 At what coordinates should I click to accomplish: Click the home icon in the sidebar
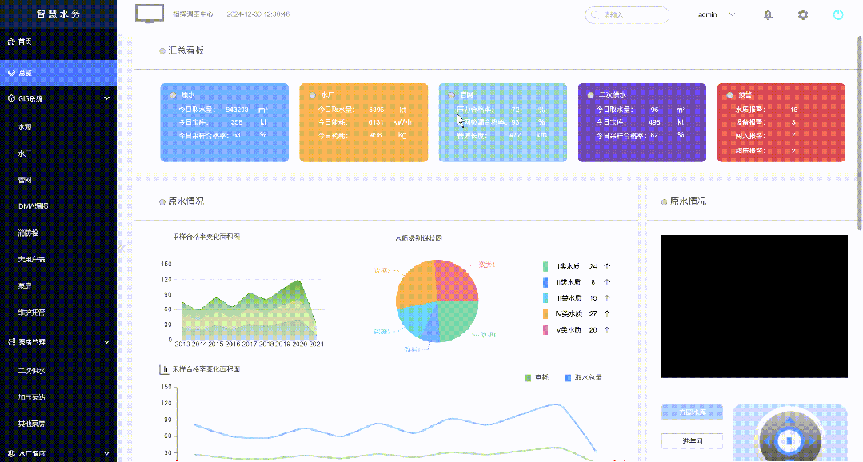click(x=11, y=42)
